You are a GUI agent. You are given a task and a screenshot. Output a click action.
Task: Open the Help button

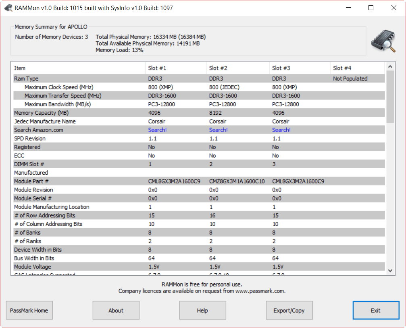(x=202, y=310)
